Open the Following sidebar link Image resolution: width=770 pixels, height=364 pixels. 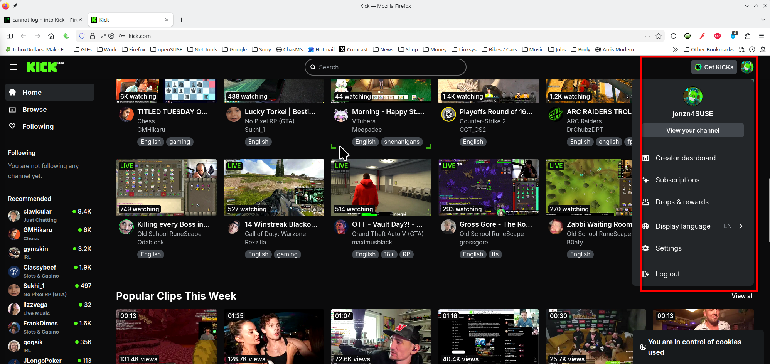(38, 126)
